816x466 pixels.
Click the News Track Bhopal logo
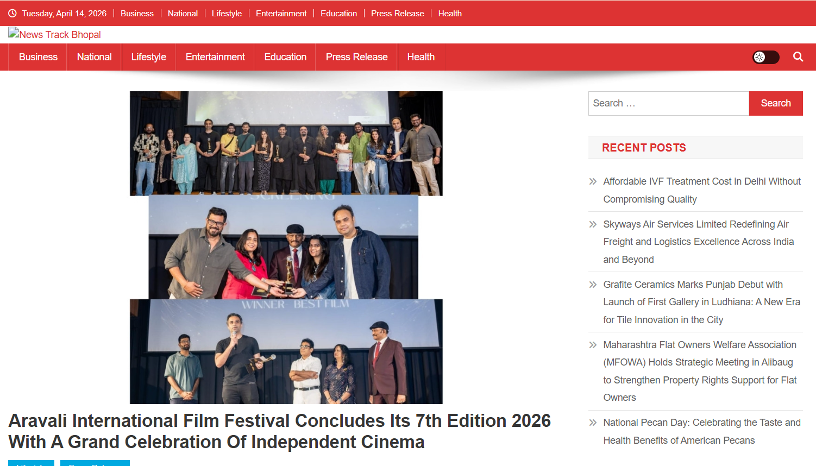(x=55, y=35)
